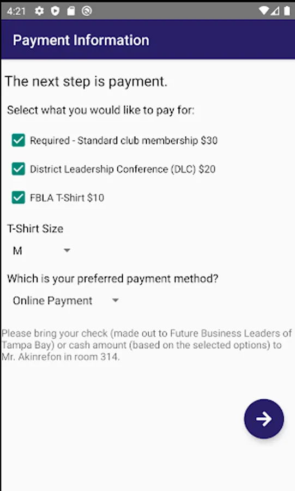
Task: Tap the FBLA T-Shirt $10 label
Action: [67, 197]
